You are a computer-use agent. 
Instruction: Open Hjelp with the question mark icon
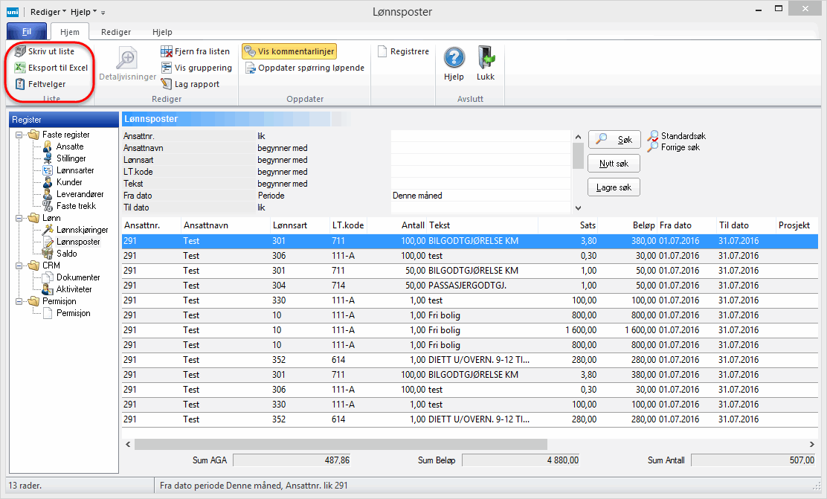pos(454,58)
